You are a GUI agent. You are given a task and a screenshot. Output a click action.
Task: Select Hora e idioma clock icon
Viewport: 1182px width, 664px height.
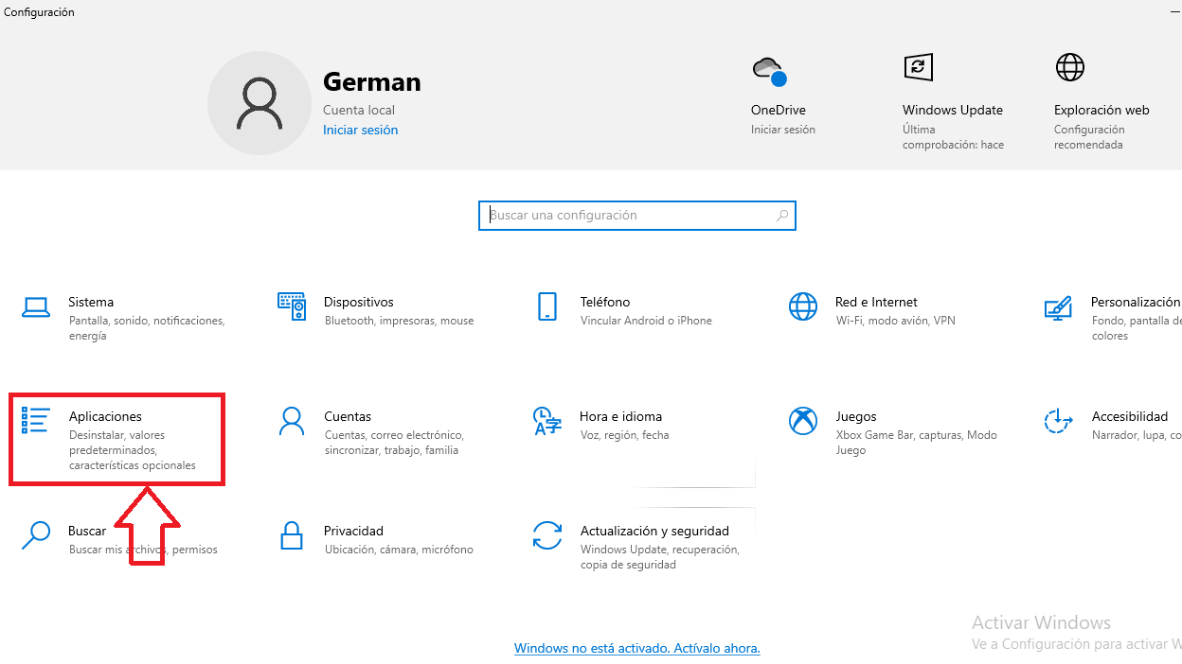coord(547,421)
